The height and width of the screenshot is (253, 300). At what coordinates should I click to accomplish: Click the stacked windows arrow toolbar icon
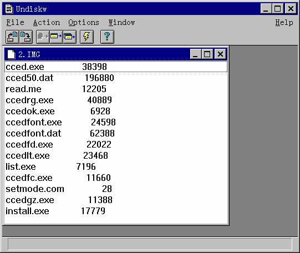click(70, 37)
